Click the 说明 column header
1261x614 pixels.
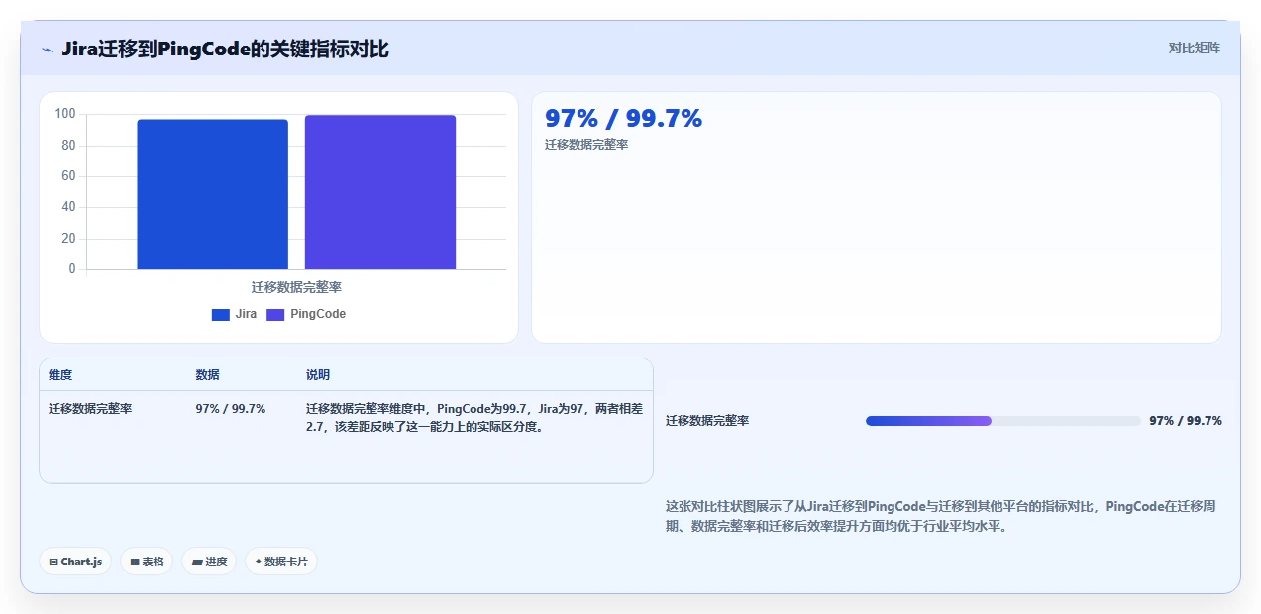(x=318, y=375)
